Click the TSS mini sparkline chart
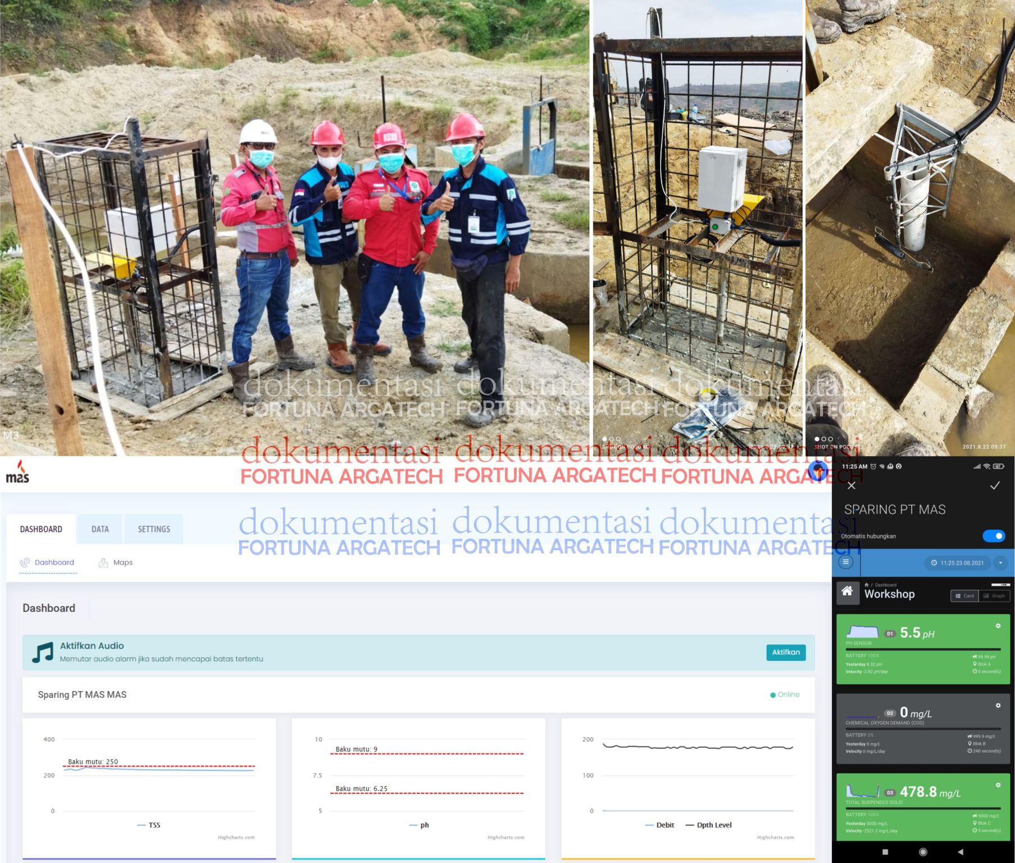The width and height of the screenshot is (1015, 863). pos(862,791)
